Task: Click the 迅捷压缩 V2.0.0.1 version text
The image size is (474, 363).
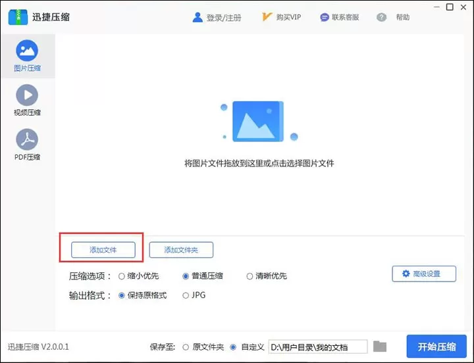Action: pos(38,347)
